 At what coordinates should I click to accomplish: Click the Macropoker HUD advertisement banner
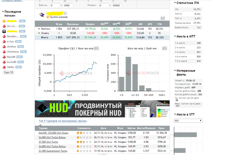[102, 109]
